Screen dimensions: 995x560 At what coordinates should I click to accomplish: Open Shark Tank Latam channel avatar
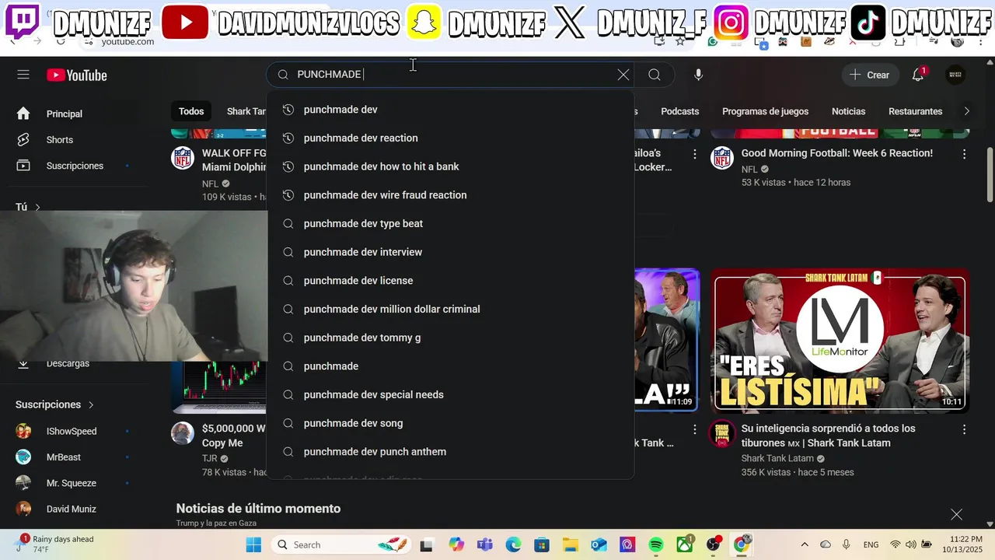tap(722, 433)
